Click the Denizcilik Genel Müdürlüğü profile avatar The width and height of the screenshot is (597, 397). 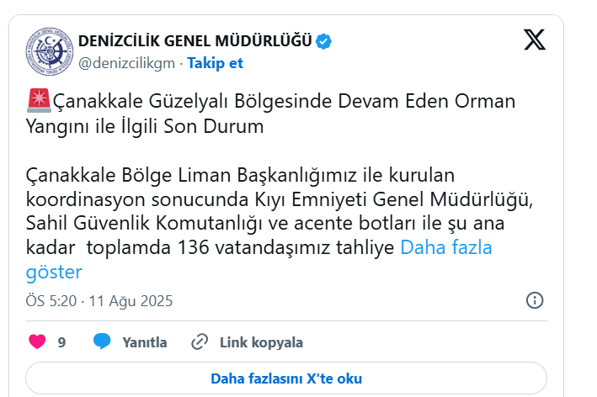[50, 51]
